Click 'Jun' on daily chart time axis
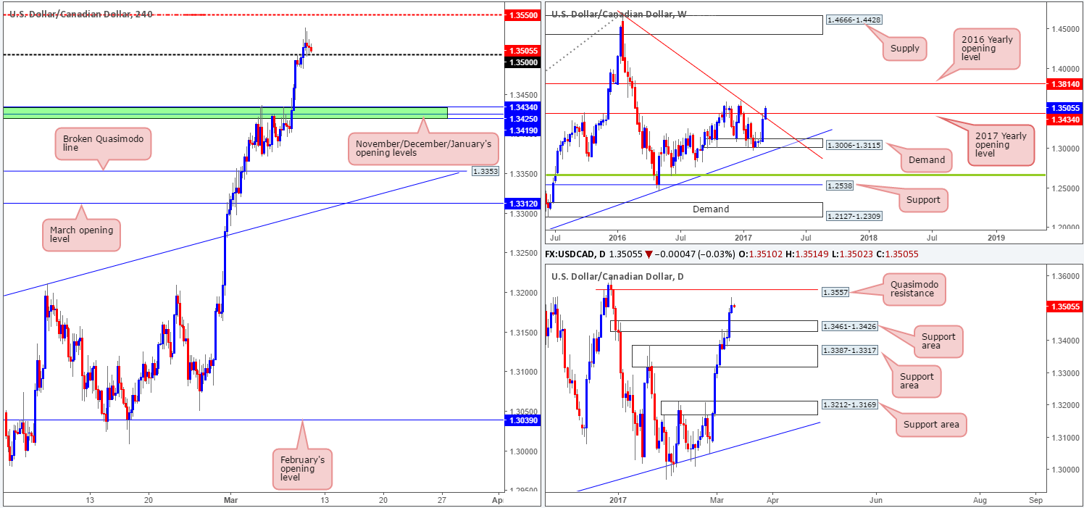This screenshot has width=1084, height=508. tap(876, 500)
